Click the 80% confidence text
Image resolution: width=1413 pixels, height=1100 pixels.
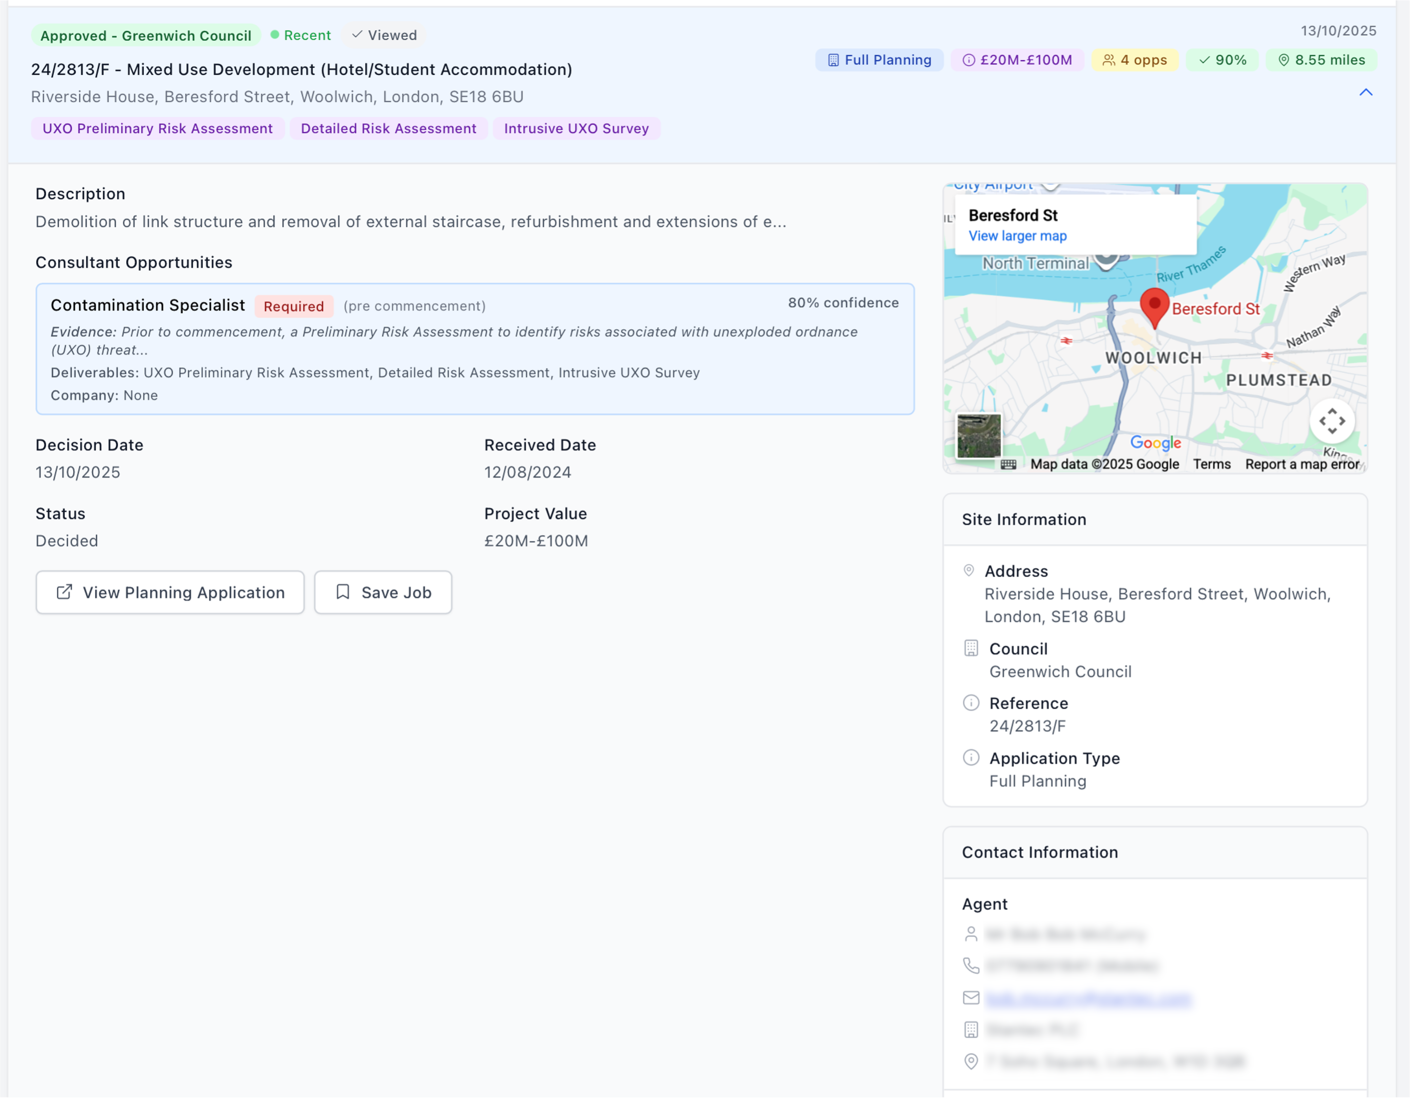pos(845,303)
